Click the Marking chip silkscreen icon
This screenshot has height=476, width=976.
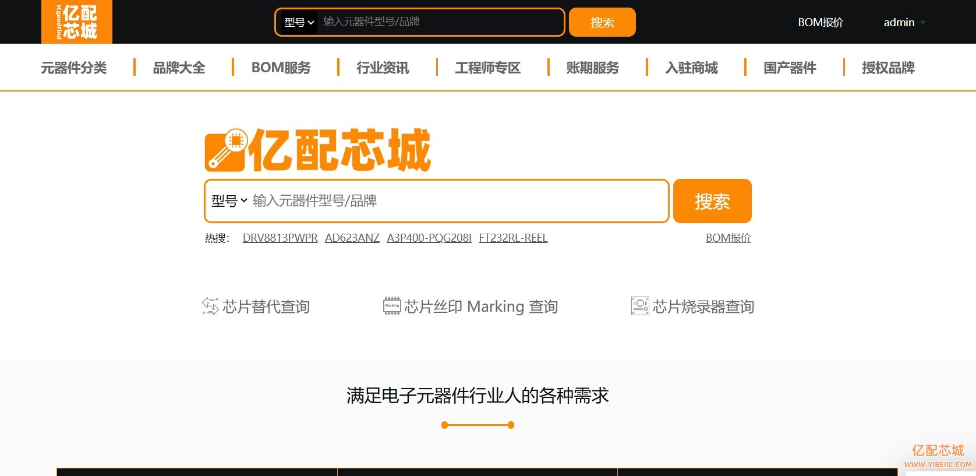point(392,306)
